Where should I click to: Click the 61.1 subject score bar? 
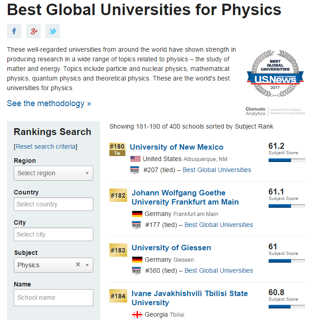click(287, 206)
